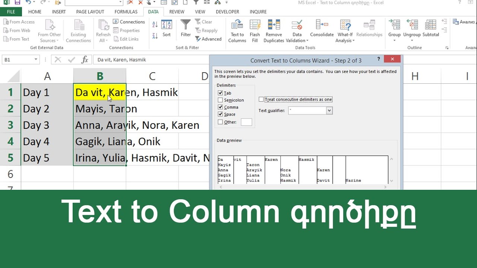The image size is (477, 268).
Task: Toggle the Filter funnel button
Action: pos(186,28)
